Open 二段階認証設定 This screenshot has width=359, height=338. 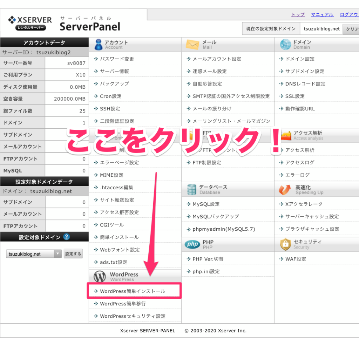pyautogui.click(x=117, y=121)
